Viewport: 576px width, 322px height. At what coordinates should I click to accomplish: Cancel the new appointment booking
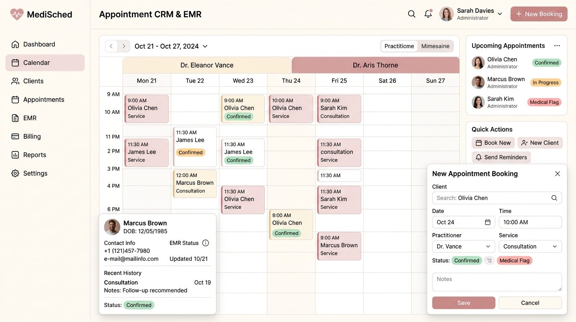tap(530, 303)
